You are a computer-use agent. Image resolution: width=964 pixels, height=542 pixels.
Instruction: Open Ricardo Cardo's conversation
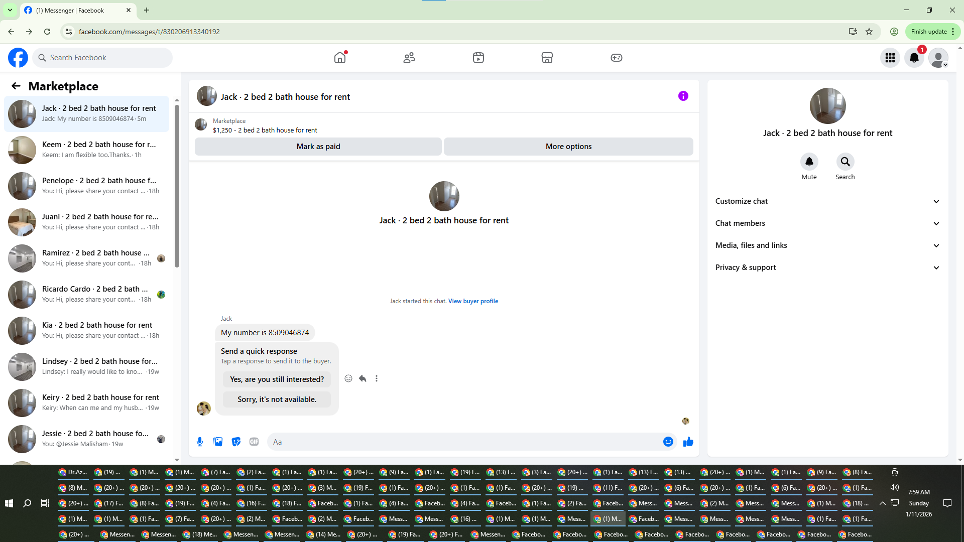(x=87, y=295)
